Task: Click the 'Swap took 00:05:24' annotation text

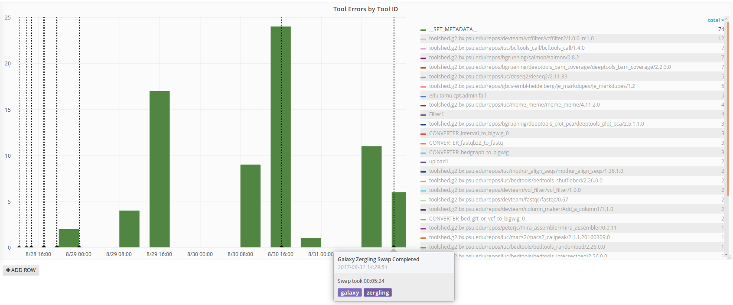Action: click(361, 281)
